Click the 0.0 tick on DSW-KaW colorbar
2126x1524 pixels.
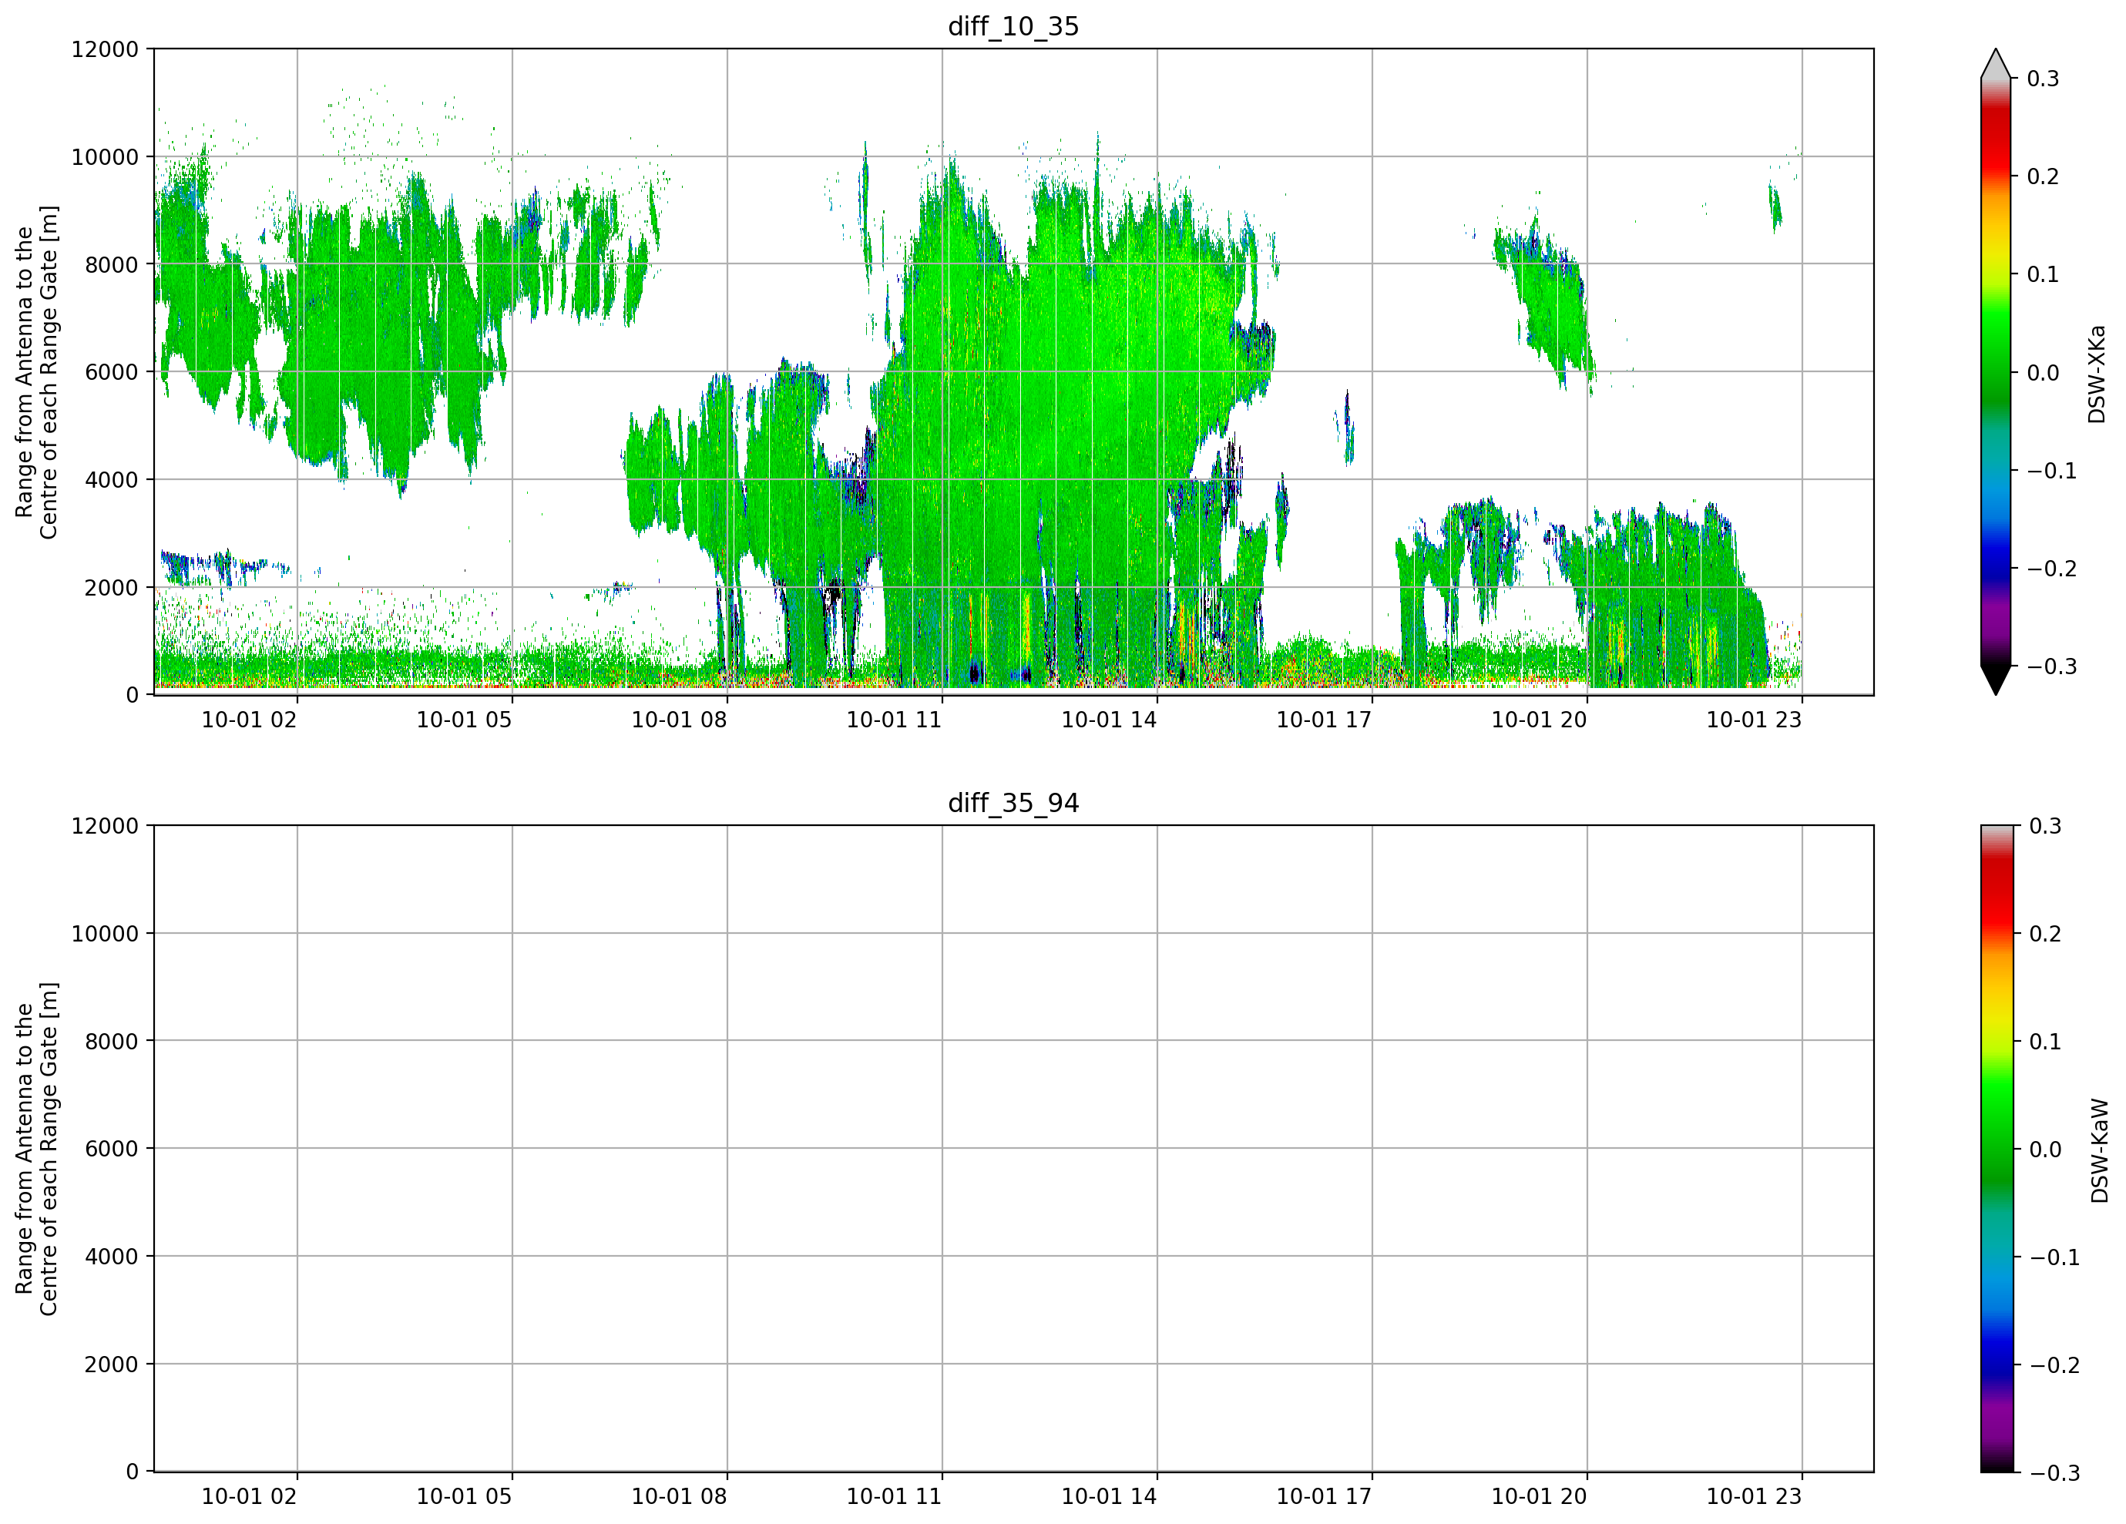click(x=2045, y=1149)
